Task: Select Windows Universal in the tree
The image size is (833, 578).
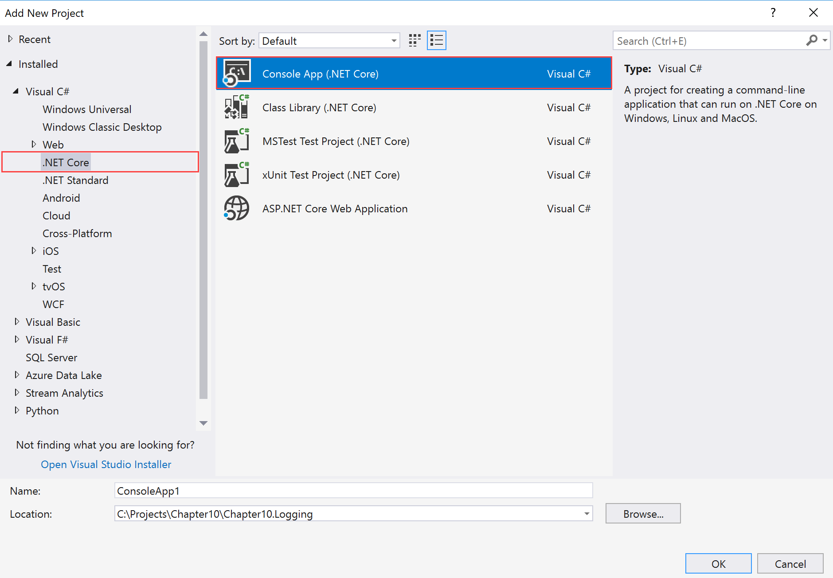Action: click(x=87, y=109)
